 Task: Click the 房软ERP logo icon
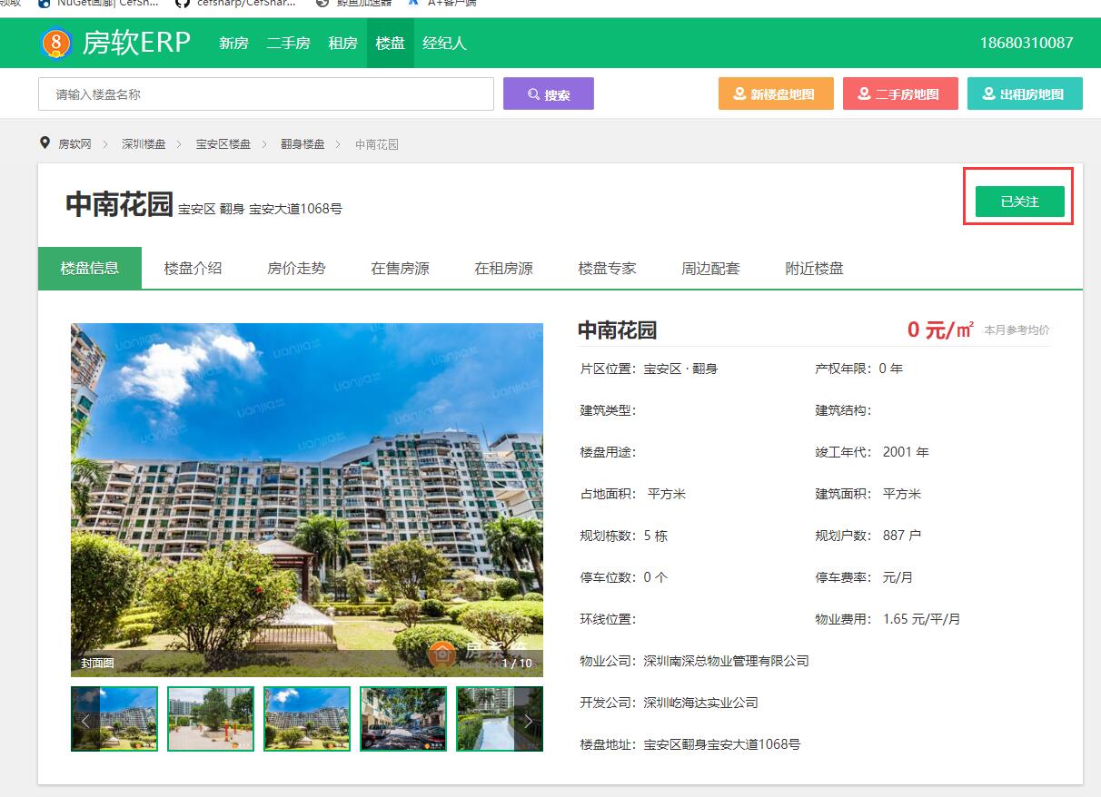(x=56, y=43)
